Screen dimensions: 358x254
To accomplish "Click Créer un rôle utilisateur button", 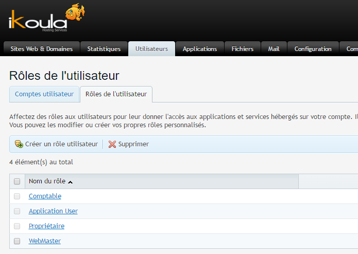I will click(61, 144).
